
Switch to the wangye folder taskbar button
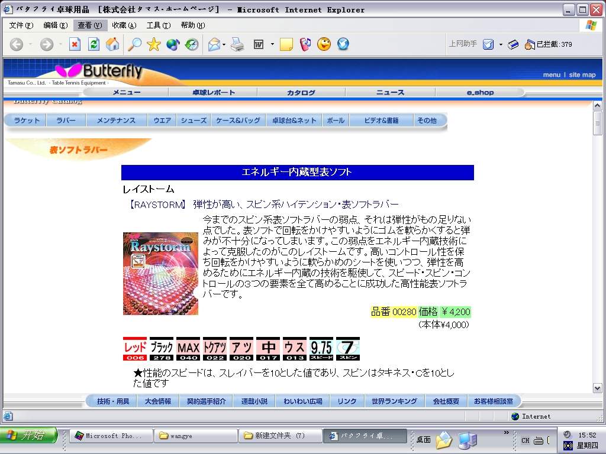click(x=195, y=436)
